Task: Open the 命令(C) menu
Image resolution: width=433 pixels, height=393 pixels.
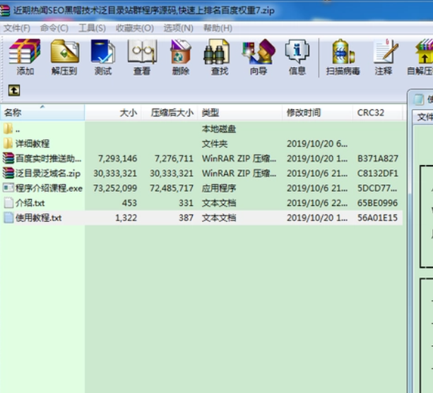Action: (54, 28)
